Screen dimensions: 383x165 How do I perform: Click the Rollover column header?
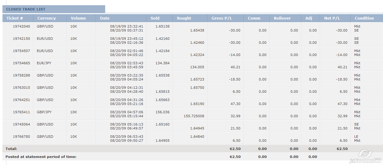[x=282, y=18]
